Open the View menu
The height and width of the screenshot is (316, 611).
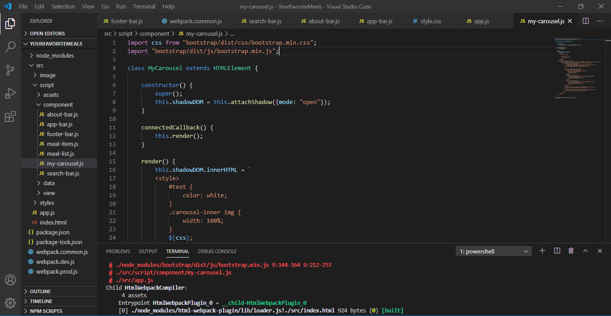[88, 6]
